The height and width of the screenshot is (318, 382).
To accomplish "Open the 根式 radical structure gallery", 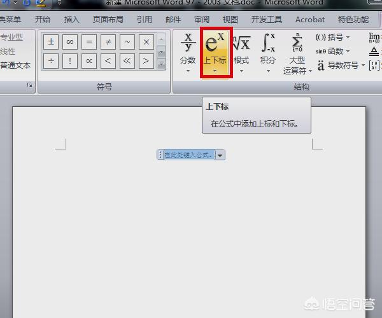I will [x=241, y=53].
